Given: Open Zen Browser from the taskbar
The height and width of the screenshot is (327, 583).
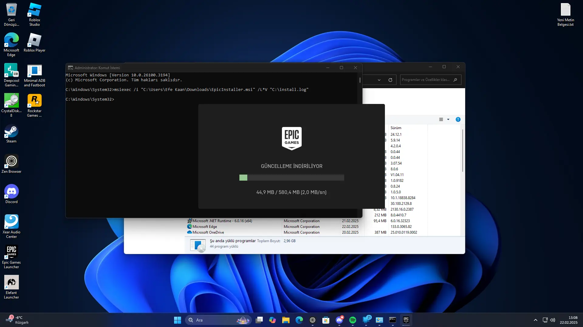Looking at the screenshot, I should click(x=313, y=320).
